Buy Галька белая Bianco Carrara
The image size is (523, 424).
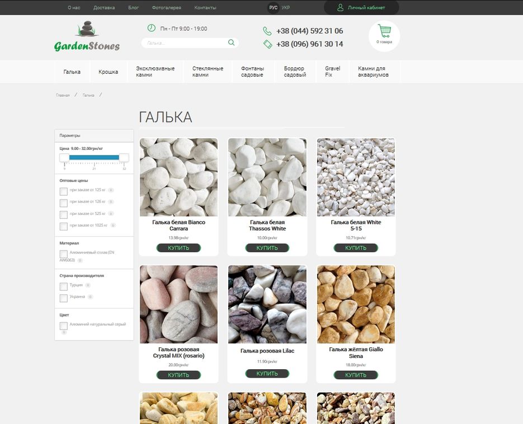point(178,248)
